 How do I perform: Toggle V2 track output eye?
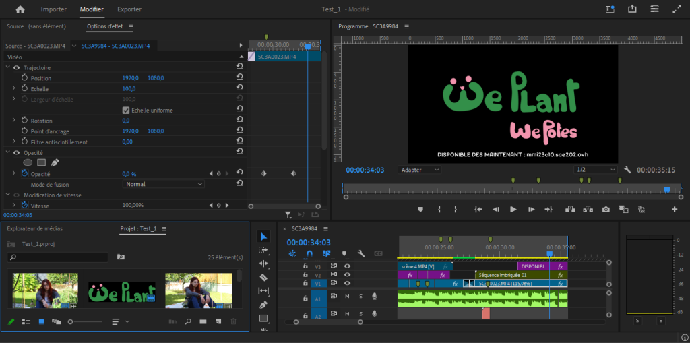[x=347, y=275]
